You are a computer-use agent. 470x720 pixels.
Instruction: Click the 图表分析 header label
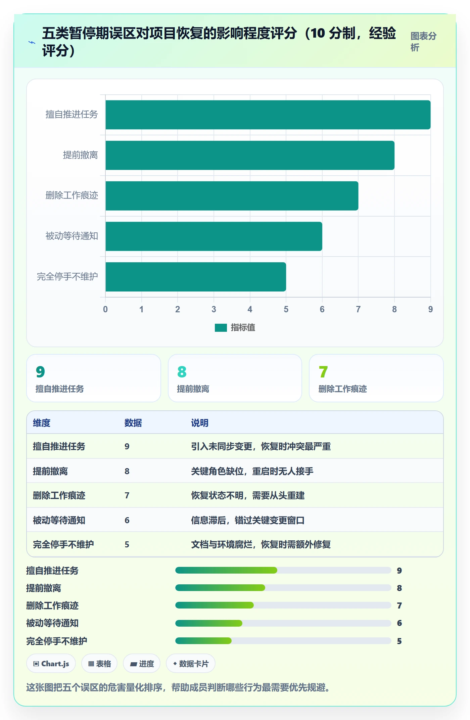click(423, 42)
